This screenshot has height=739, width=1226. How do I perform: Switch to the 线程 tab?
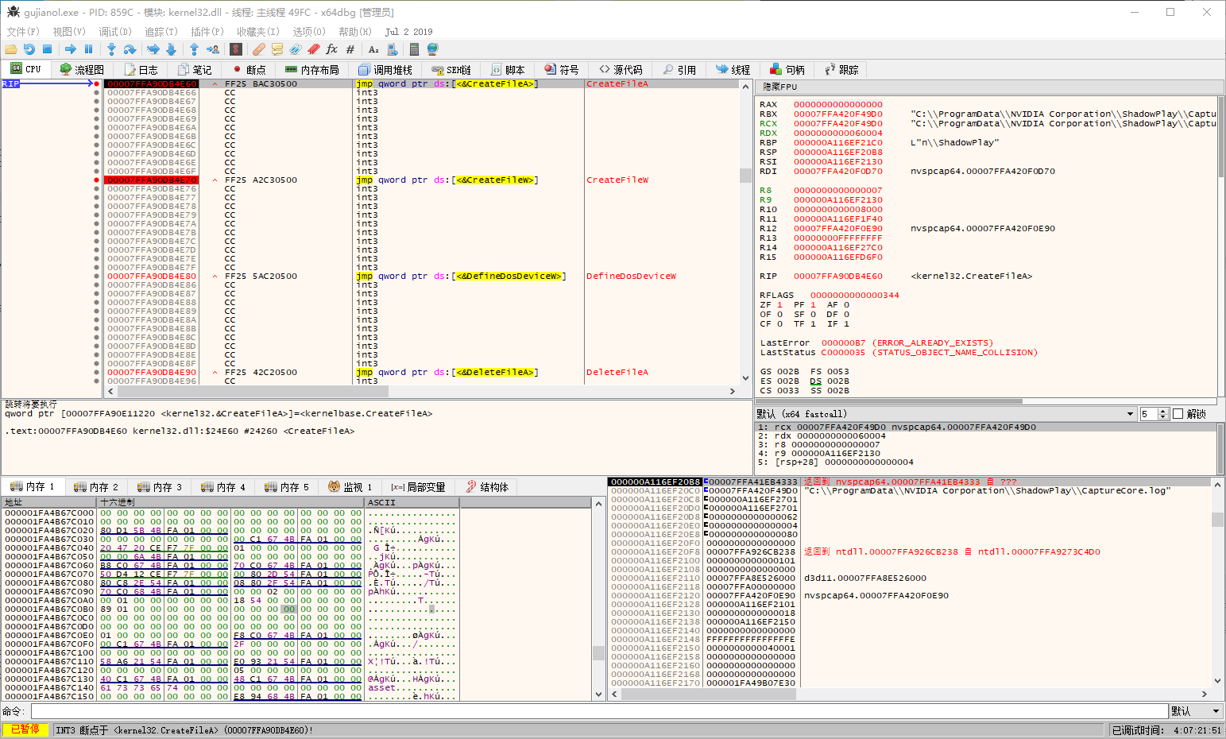click(733, 70)
